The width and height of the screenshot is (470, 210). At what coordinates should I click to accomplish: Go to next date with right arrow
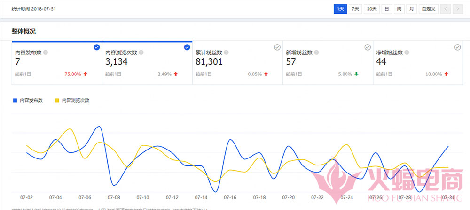(457, 9)
